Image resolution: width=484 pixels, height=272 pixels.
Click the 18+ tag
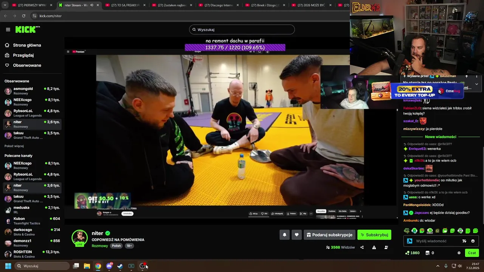(129, 246)
